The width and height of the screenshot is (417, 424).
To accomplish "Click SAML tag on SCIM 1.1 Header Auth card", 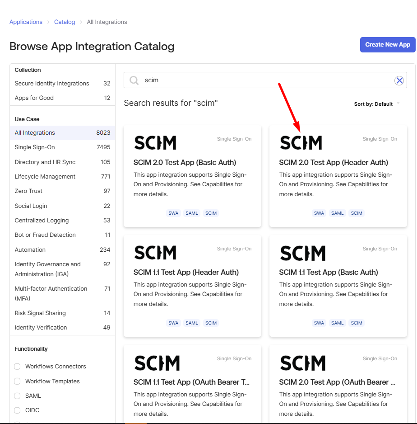I will [192, 323].
